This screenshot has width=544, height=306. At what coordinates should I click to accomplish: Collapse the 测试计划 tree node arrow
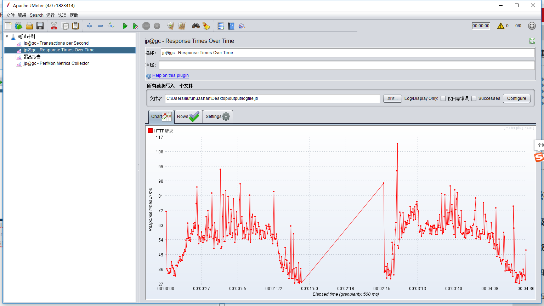tap(7, 36)
